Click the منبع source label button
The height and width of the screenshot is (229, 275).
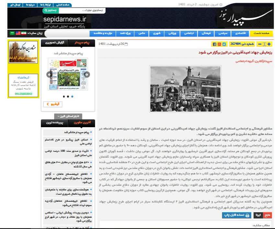[x=268, y=215]
